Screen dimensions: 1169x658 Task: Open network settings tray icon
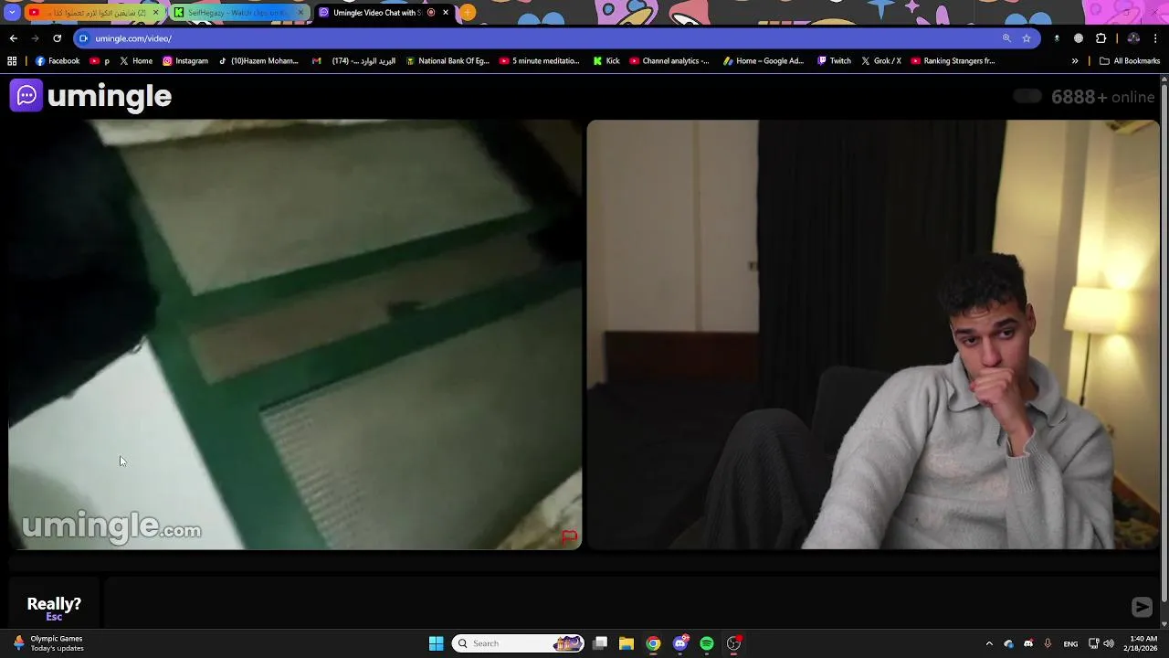[1094, 643]
